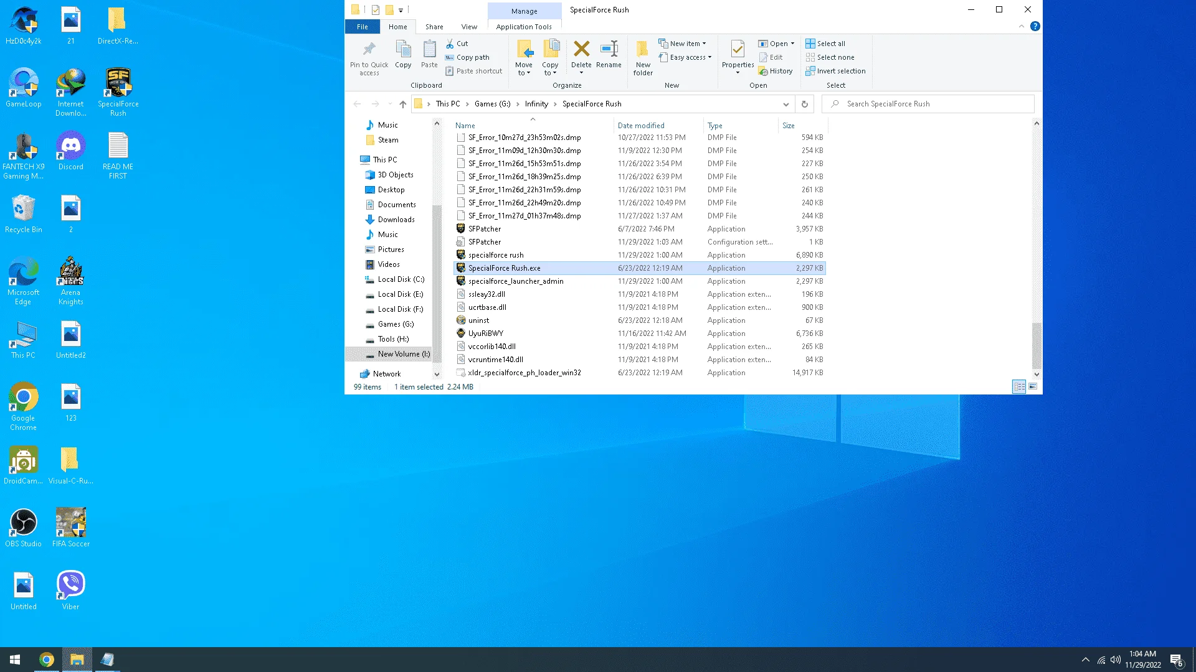The height and width of the screenshot is (672, 1196).
Task: Select the Discord desktop icon
Action: [x=70, y=151]
